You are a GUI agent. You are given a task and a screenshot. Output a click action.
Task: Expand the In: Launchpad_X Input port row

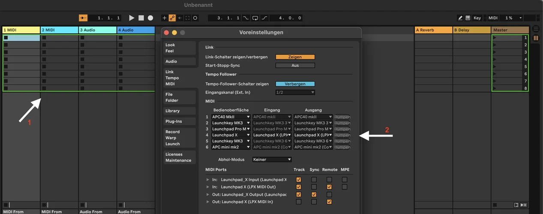pyautogui.click(x=208, y=180)
